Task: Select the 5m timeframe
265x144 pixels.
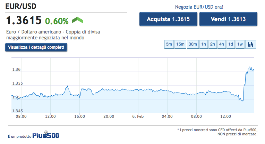Action: coord(169,44)
